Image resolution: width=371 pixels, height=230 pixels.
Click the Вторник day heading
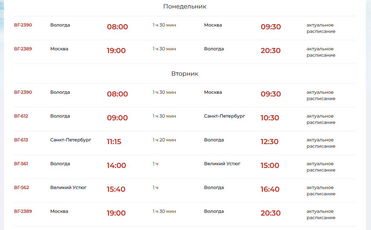click(x=185, y=74)
